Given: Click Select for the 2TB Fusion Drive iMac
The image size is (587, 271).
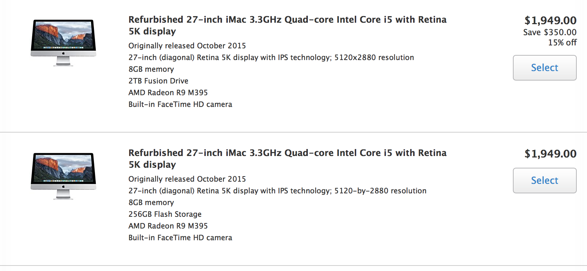Looking at the screenshot, I should 544,68.
